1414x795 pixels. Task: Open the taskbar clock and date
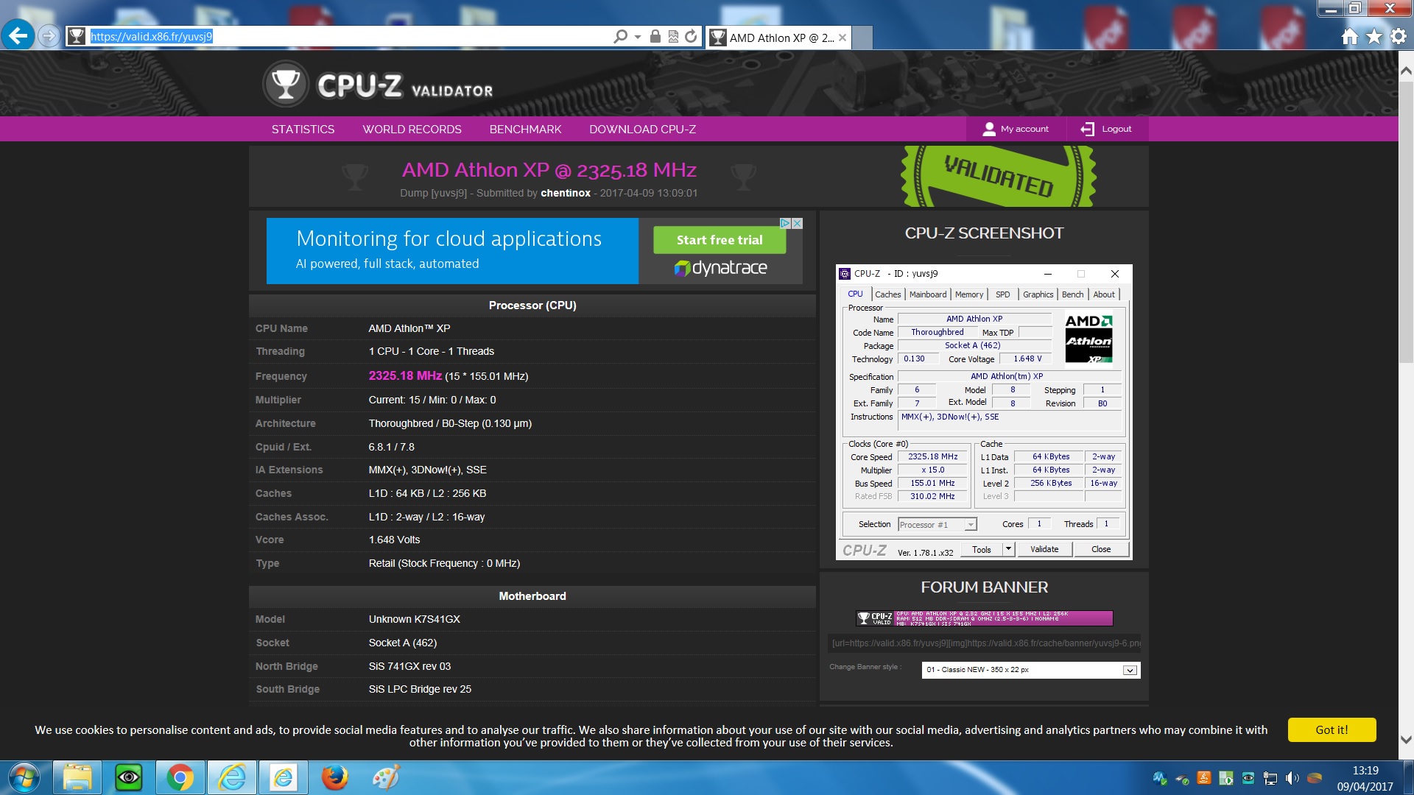(1365, 778)
